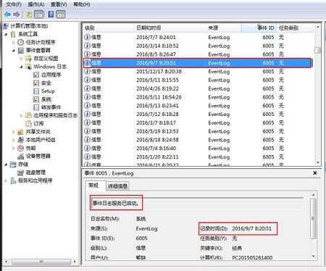Select event dated 2016/7/7 8:24:01
Screen dimensions: 326x271
coord(198,38)
